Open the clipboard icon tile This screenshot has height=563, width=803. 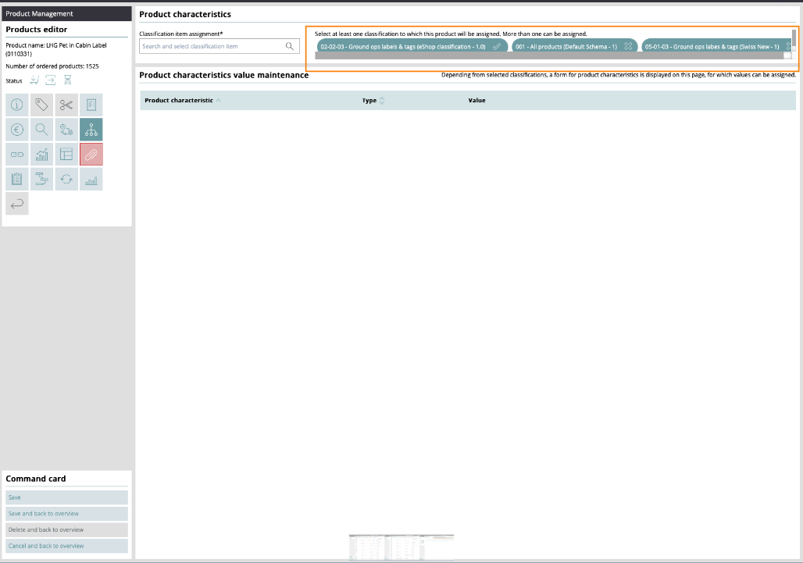pyautogui.click(x=17, y=180)
